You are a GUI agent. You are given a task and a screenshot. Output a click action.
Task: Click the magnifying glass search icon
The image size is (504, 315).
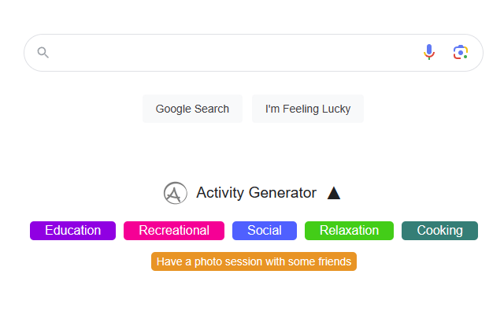(x=43, y=53)
